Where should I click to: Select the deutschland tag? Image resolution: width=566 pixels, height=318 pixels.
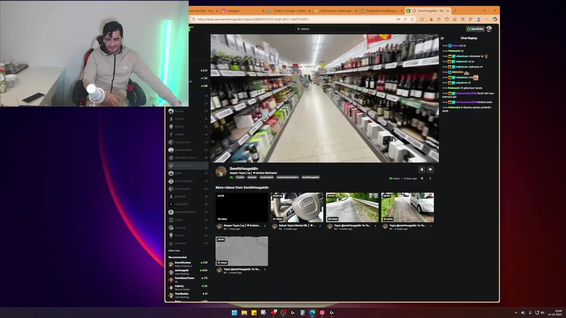point(267,177)
